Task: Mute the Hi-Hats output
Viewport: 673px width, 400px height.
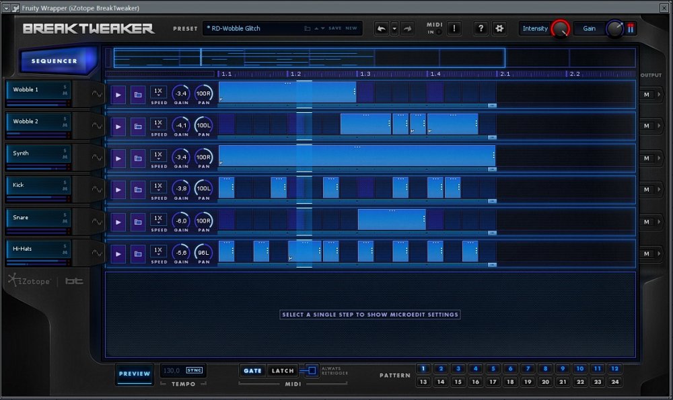Action: 646,254
